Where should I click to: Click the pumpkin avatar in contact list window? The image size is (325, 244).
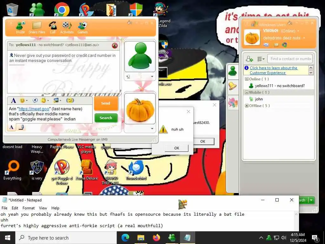tap(252, 37)
